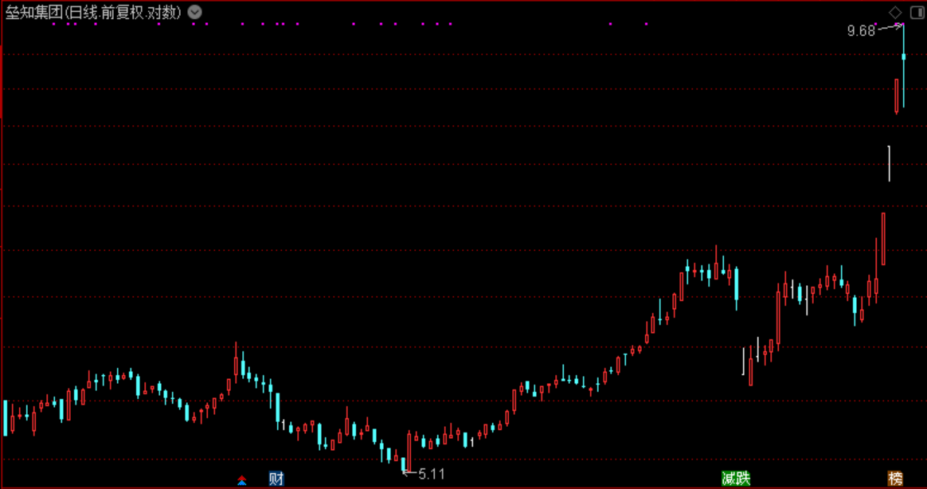
Task: Toggle the side panel icon at top right
Action: (917, 12)
